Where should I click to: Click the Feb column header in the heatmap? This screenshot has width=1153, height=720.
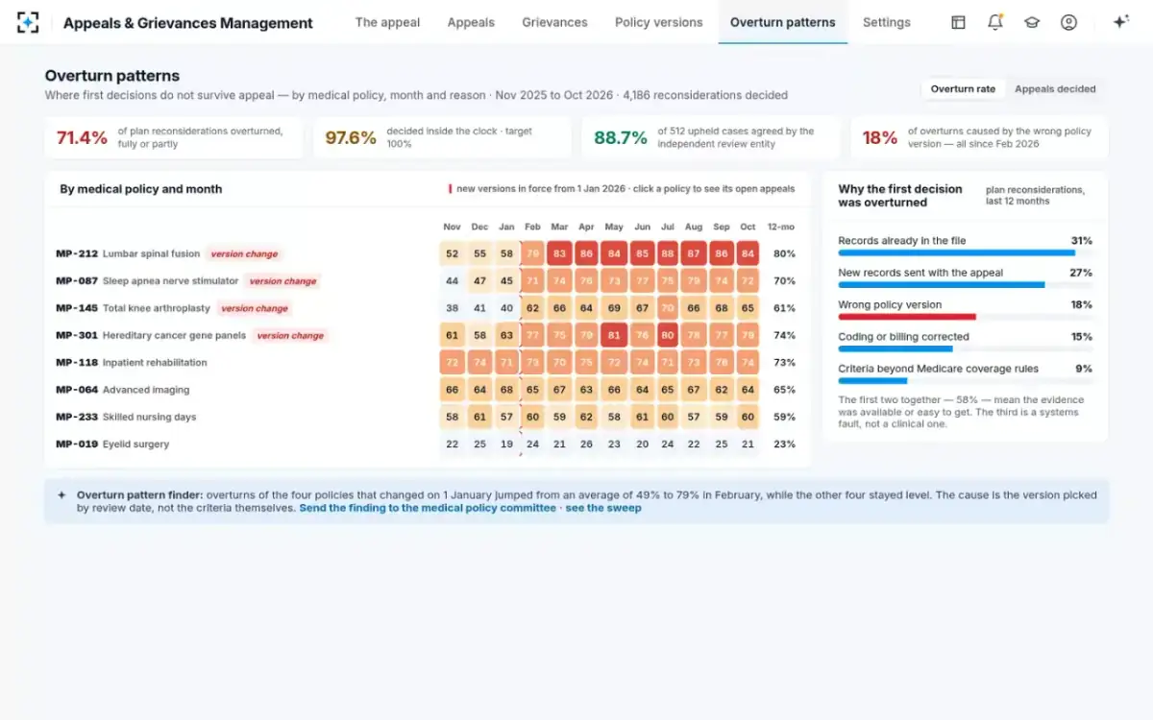pyautogui.click(x=532, y=227)
